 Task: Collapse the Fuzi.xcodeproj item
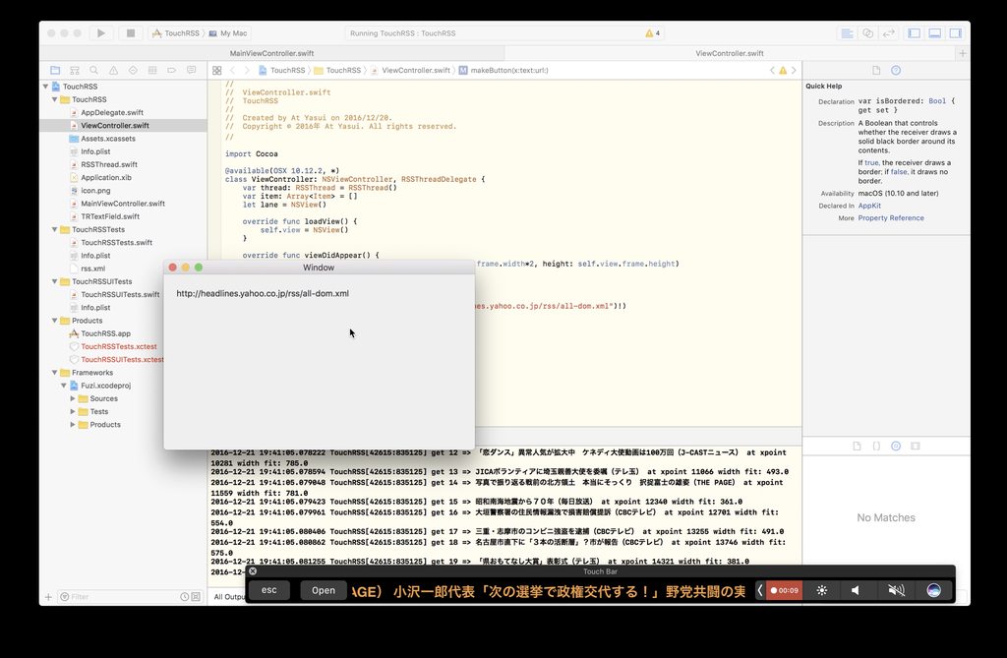coord(64,386)
